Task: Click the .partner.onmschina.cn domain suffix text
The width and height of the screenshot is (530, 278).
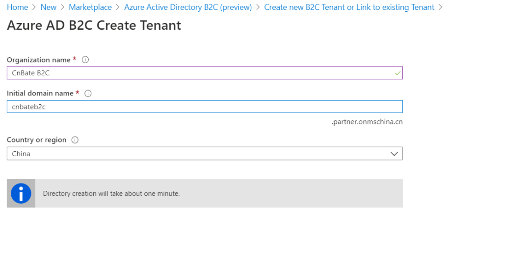Action: 367,122
